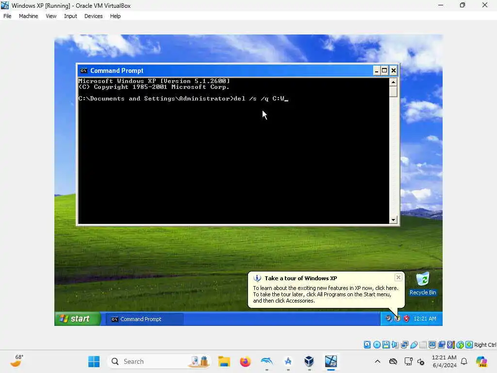Click the Command Prompt title bar icon

click(83, 70)
